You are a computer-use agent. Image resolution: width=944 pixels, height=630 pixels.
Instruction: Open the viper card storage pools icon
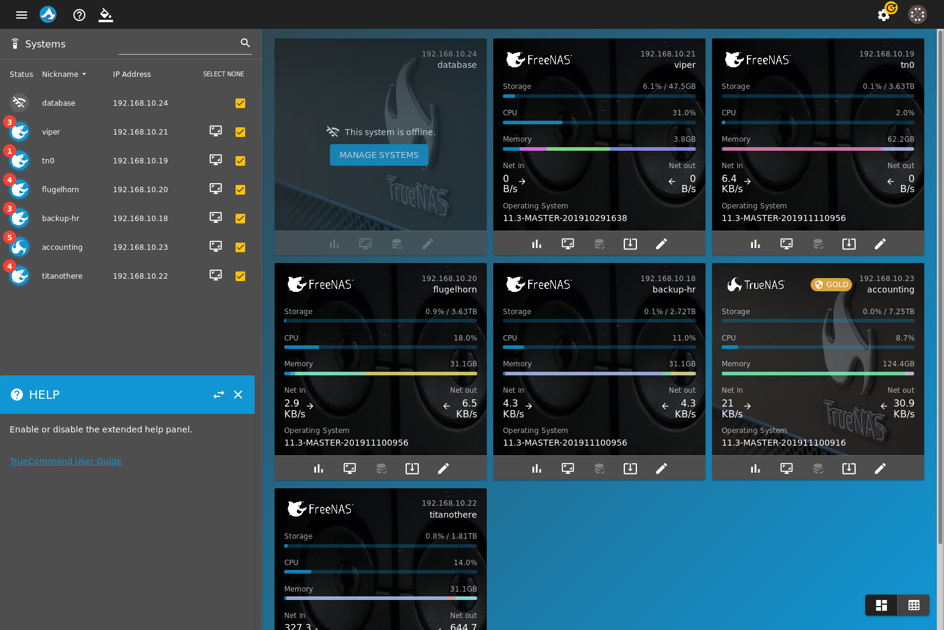(599, 244)
